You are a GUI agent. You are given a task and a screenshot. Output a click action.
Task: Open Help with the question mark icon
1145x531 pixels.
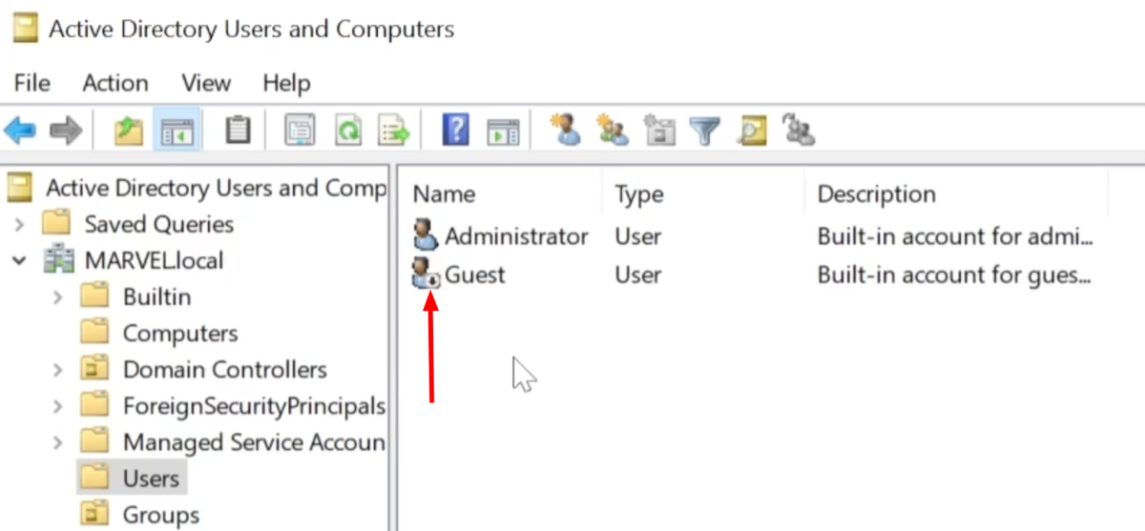[455, 130]
